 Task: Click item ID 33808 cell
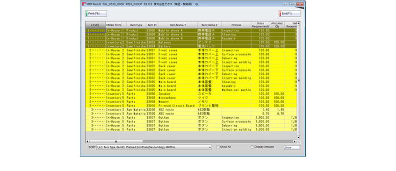click(x=152, y=98)
